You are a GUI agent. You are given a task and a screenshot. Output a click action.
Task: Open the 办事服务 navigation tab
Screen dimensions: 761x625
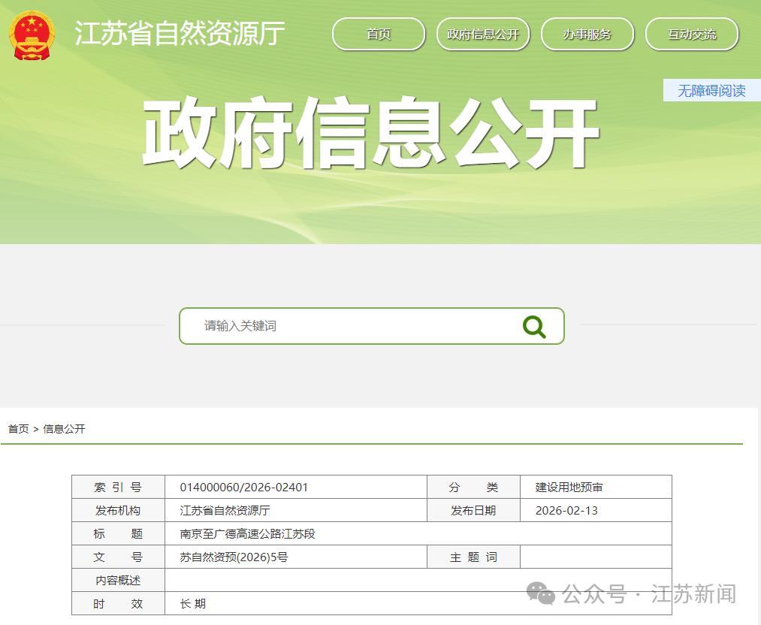point(587,34)
